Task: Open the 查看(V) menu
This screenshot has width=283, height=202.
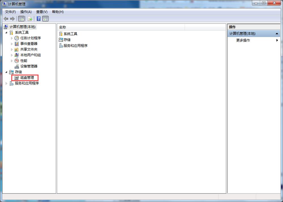Action: (41, 12)
